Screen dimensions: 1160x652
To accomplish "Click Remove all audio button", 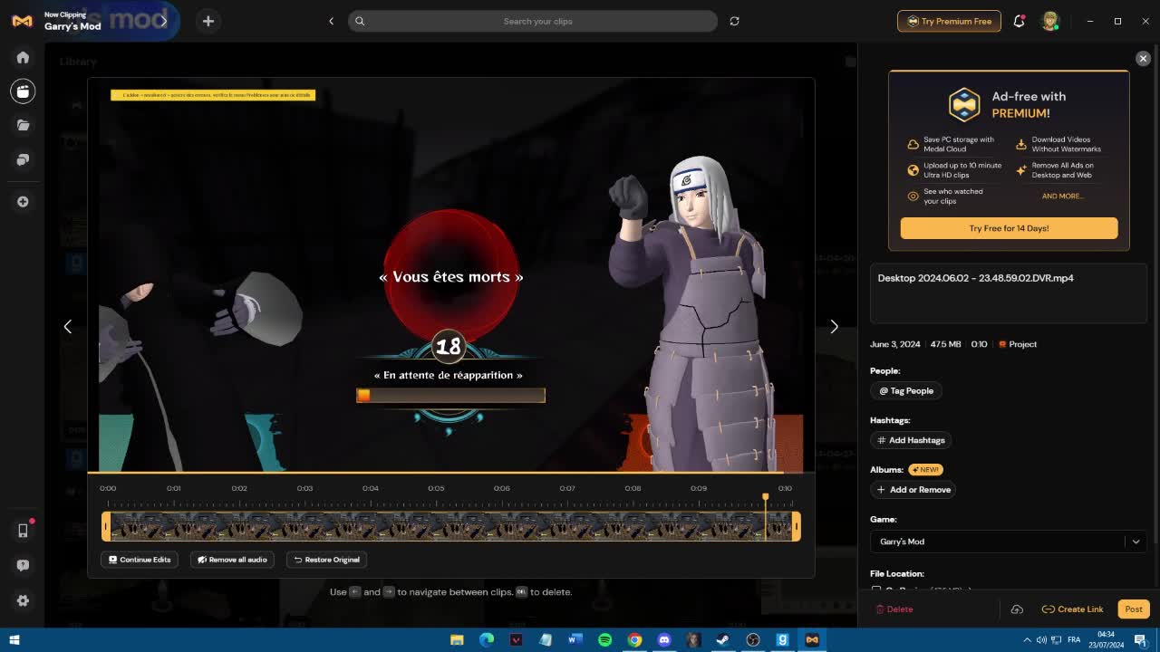I will tap(232, 560).
